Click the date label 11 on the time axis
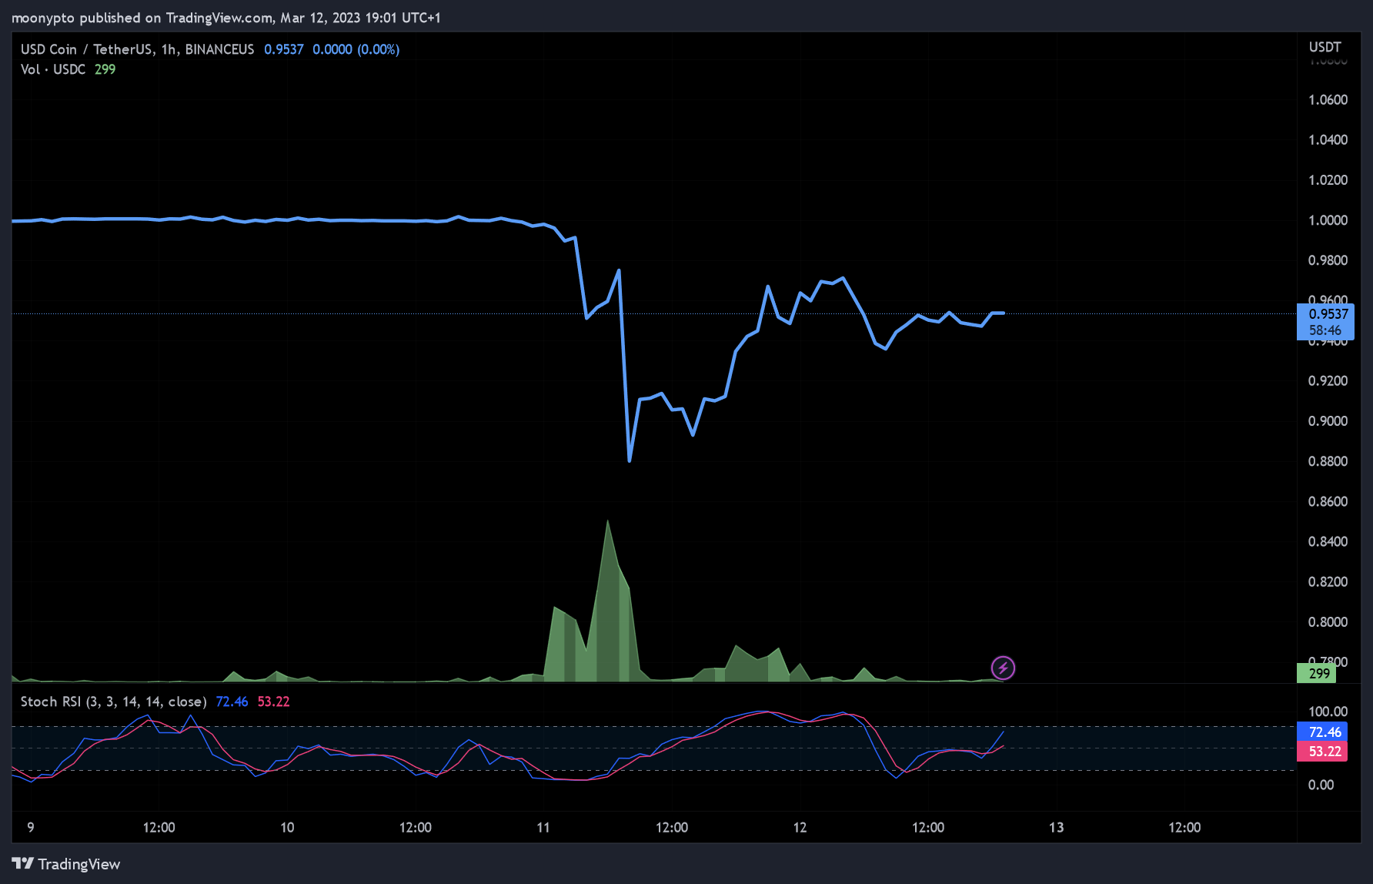 click(543, 828)
